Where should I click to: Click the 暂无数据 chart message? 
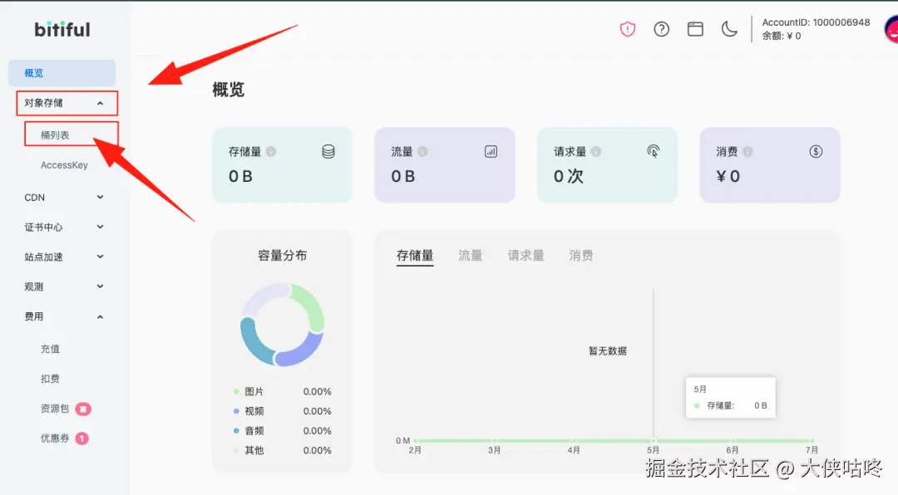pos(608,350)
